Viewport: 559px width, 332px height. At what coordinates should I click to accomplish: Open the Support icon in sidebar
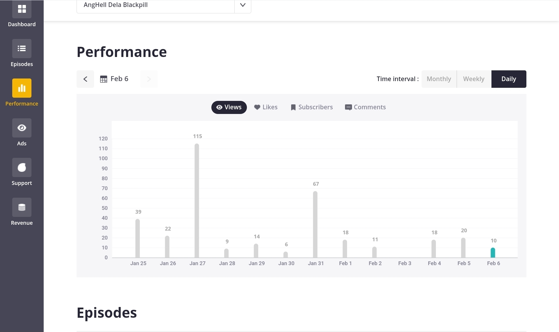[22, 167]
